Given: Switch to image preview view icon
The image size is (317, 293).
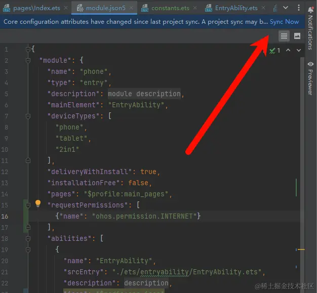Looking at the screenshot, I should (x=297, y=36).
